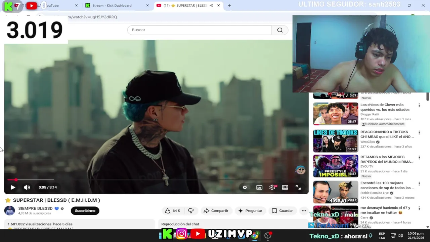Image resolution: width=430 pixels, height=242 pixels.
Task: Open the 100 mejores canciones rap thumbnail
Action: tap(336, 192)
